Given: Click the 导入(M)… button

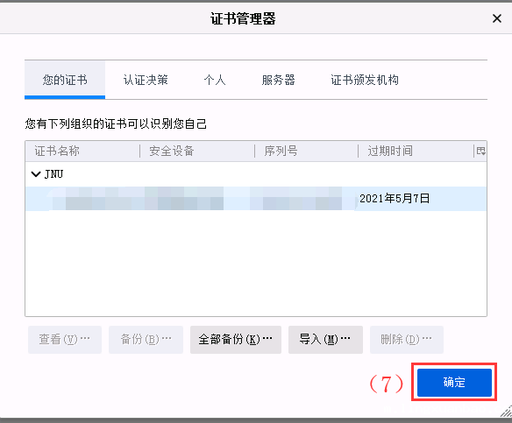Looking at the screenshot, I should pyautogui.click(x=325, y=340).
